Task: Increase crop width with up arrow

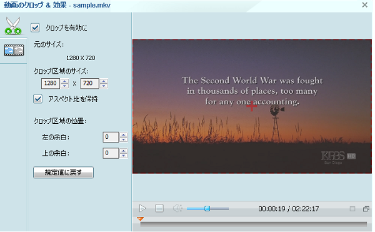Action: [x=64, y=81]
